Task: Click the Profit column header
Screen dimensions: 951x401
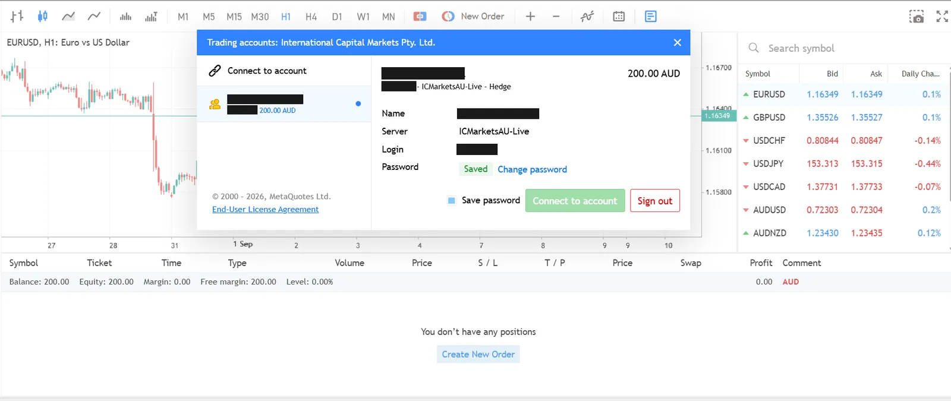Action: [761, 263]
